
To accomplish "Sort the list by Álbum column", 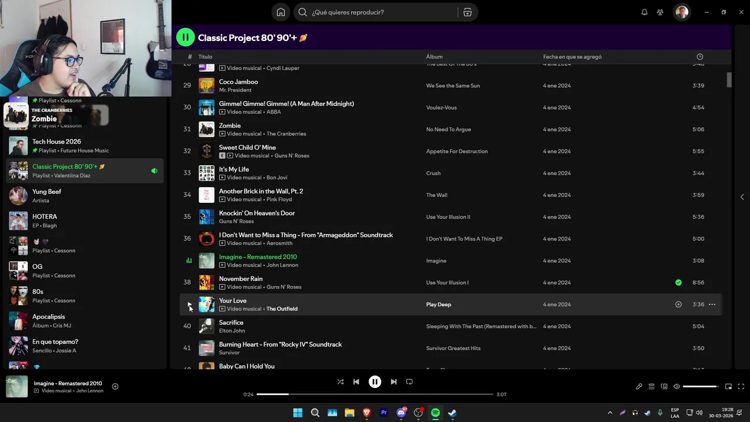I will coord(434,57).
